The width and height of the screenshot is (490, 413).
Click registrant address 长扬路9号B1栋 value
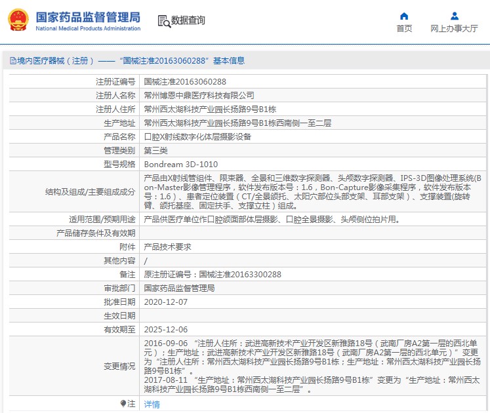click(x=210, y=109)
